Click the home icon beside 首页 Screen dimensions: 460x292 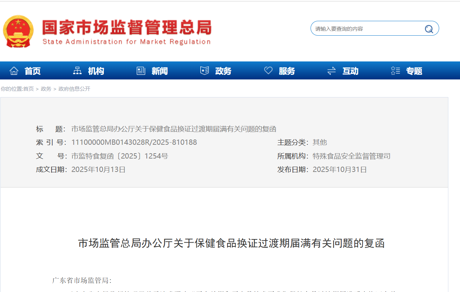pos(13,70)
